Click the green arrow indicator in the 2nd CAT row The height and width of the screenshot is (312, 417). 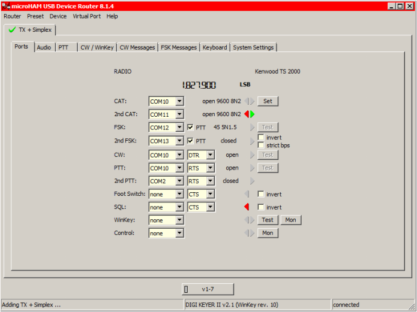253,114
